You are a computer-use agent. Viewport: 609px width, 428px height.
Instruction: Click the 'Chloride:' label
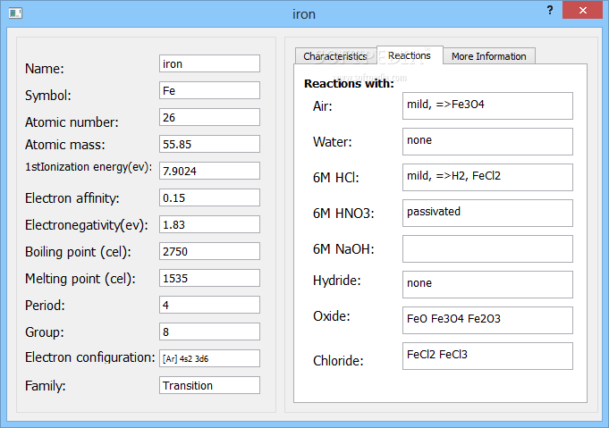[x=338, y=361]
